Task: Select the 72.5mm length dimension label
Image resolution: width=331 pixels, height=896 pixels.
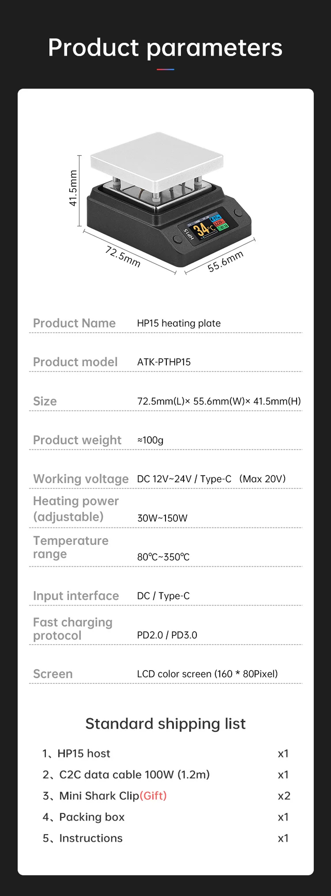Action: point(123,256)
